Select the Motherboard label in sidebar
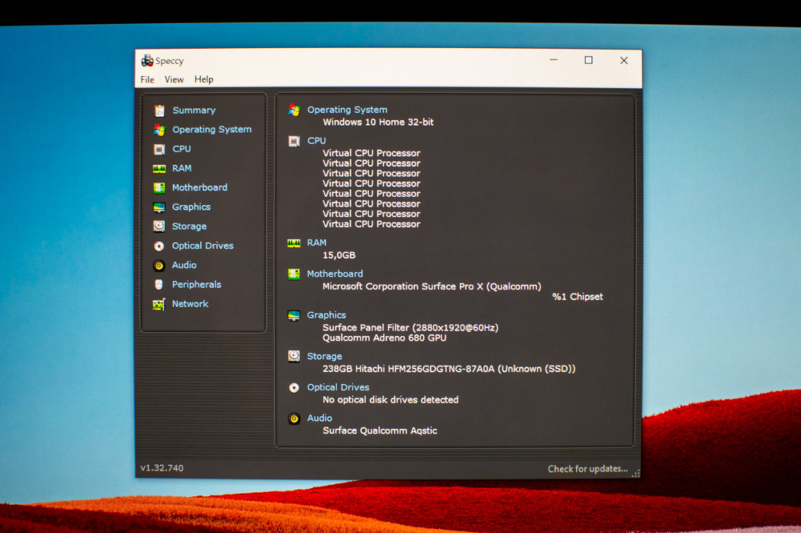Screen dimensions: 801x533 coord(199,188)
